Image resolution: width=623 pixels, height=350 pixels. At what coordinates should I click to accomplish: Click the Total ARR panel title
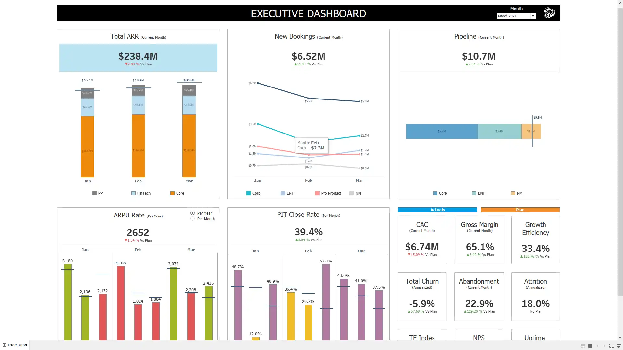138,36
